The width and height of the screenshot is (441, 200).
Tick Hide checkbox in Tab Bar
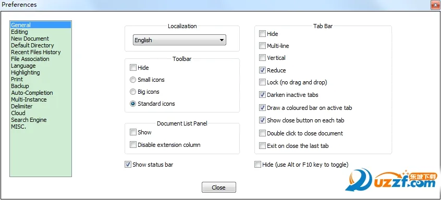pos(262,34)
